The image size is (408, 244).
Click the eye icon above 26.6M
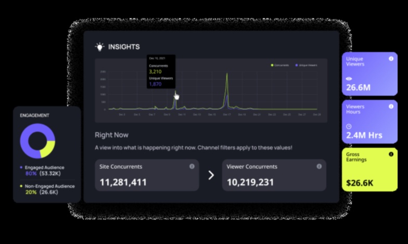(349, 79)
